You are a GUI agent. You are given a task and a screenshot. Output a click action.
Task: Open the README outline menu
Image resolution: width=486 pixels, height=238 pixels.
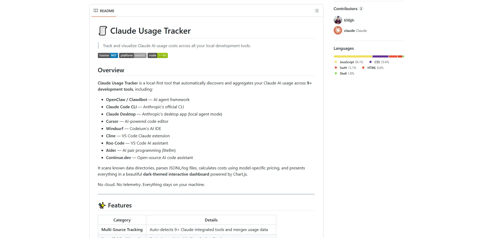(316, 11)
